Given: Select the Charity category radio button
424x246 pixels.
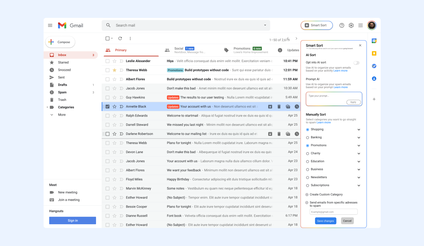Looking at the screenshot, I should pos(308,153).
